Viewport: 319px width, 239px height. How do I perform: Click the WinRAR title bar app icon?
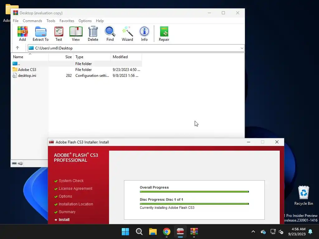[16, 13]
